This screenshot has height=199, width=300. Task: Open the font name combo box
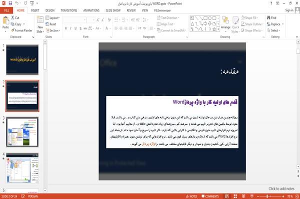pyautogui.click(x=74, y=19)
